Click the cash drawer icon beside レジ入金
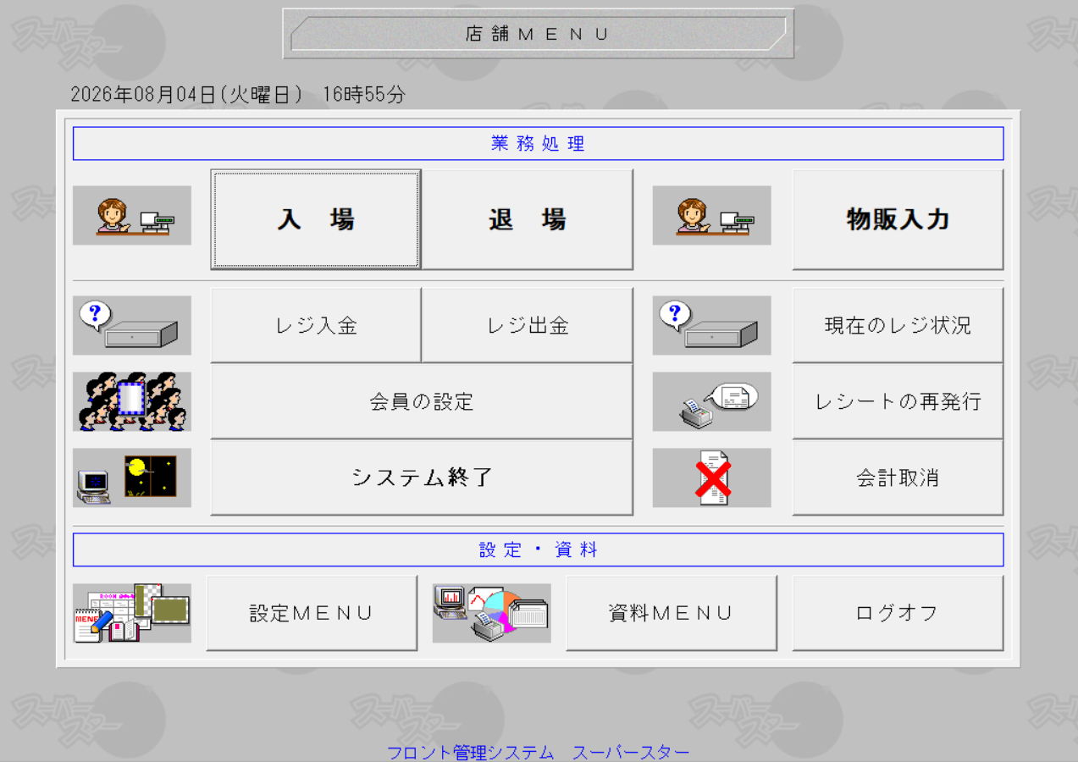The height and width of the screenshot is (762, 1078). tap(132, 325)
